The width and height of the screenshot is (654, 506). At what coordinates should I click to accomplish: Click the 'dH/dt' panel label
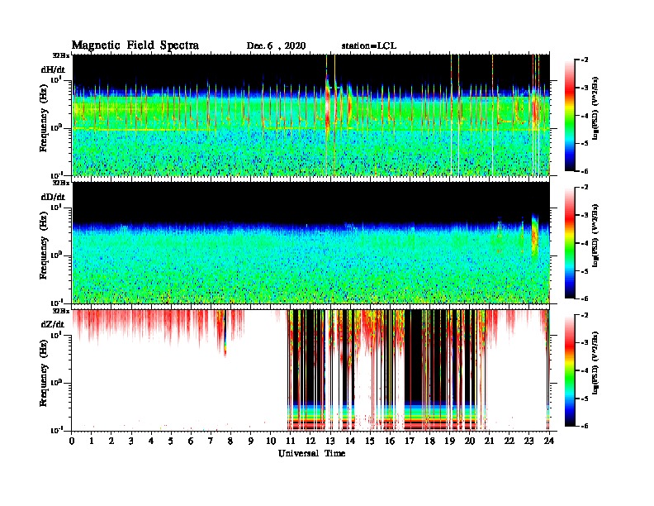[x=53, y=69]
